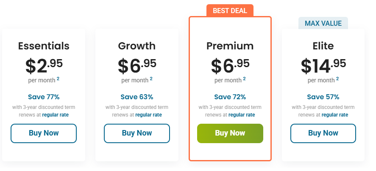Click Buy Now for the Growth plan

click(x=137, y=133)
